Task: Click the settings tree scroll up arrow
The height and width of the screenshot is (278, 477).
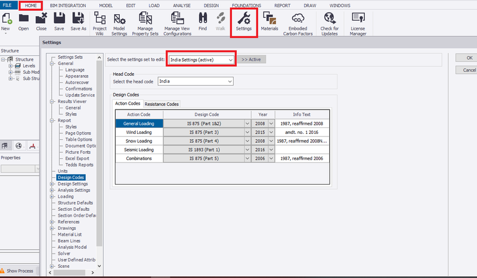Action: tap(99, 57)
